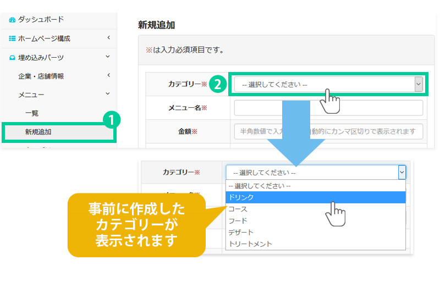Image resolution: width=440 pixels, height=293 pixels.
Task: Click the ホームページ構成 list icon
Action: tap(12, 38)
